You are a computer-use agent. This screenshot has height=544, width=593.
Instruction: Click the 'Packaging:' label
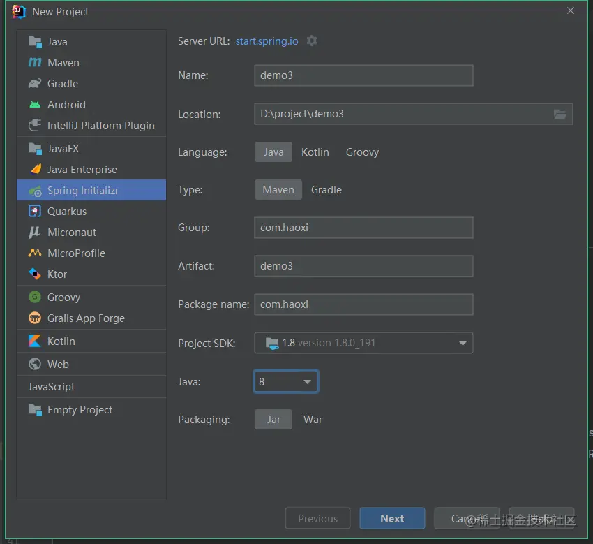[x=204, y=420]
